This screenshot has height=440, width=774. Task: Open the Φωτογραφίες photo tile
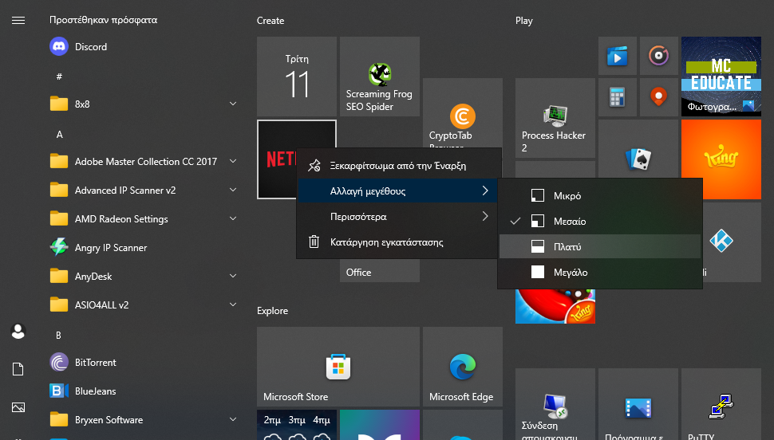pyautogui.click(x=721, y=77)
